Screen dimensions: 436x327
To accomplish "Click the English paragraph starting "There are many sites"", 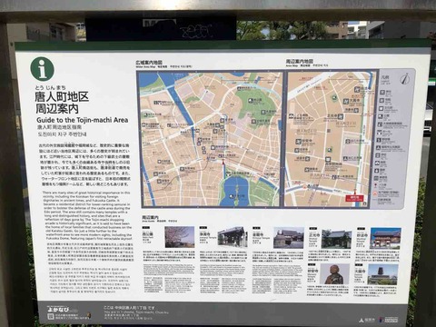I will pyautogui.click(x=88, y=216).
